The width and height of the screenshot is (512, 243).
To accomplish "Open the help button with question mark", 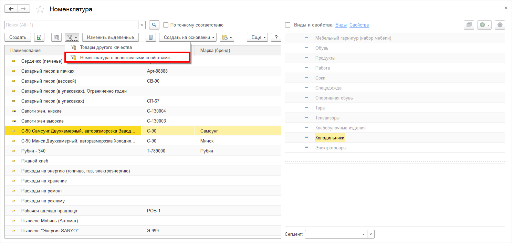I will pos(276,37).
